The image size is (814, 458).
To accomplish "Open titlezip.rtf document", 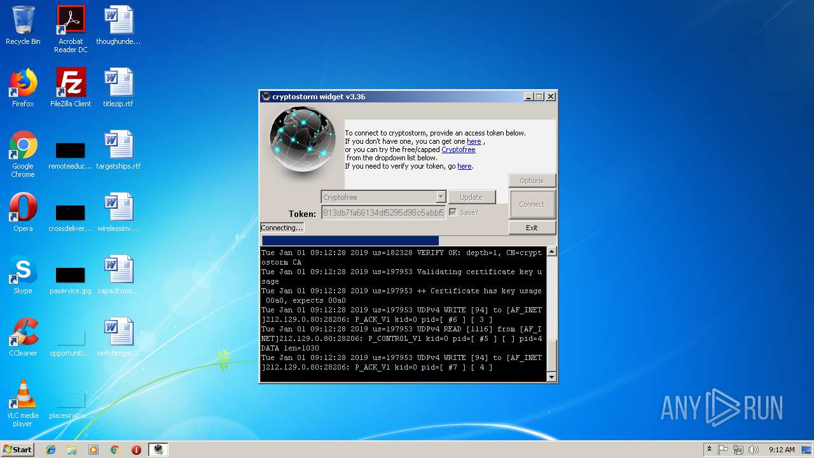I will [118, 88].
